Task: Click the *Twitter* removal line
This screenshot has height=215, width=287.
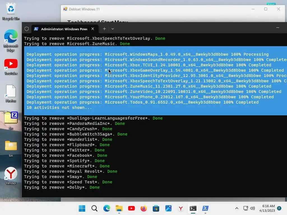Action: click(64, 150)
